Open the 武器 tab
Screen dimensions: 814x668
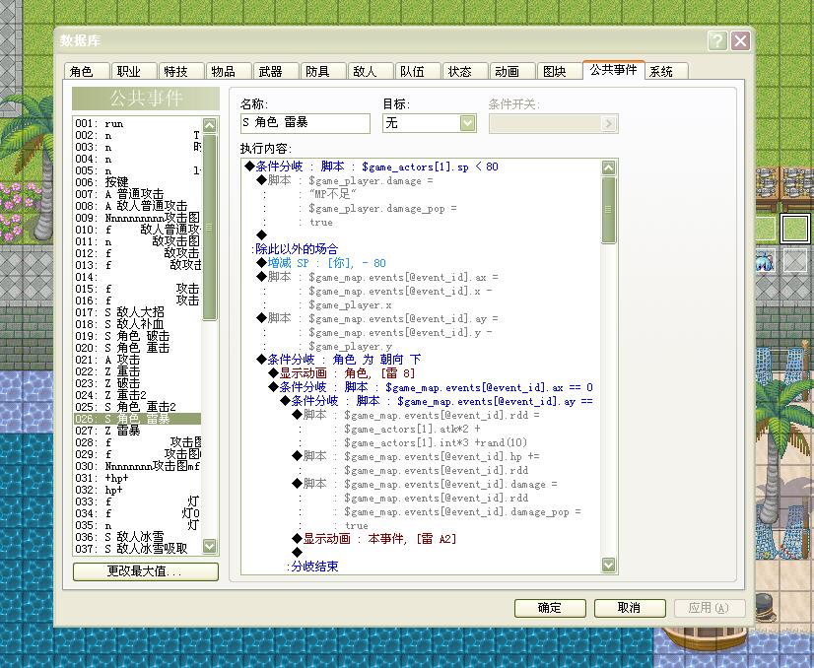coord(276,71)
